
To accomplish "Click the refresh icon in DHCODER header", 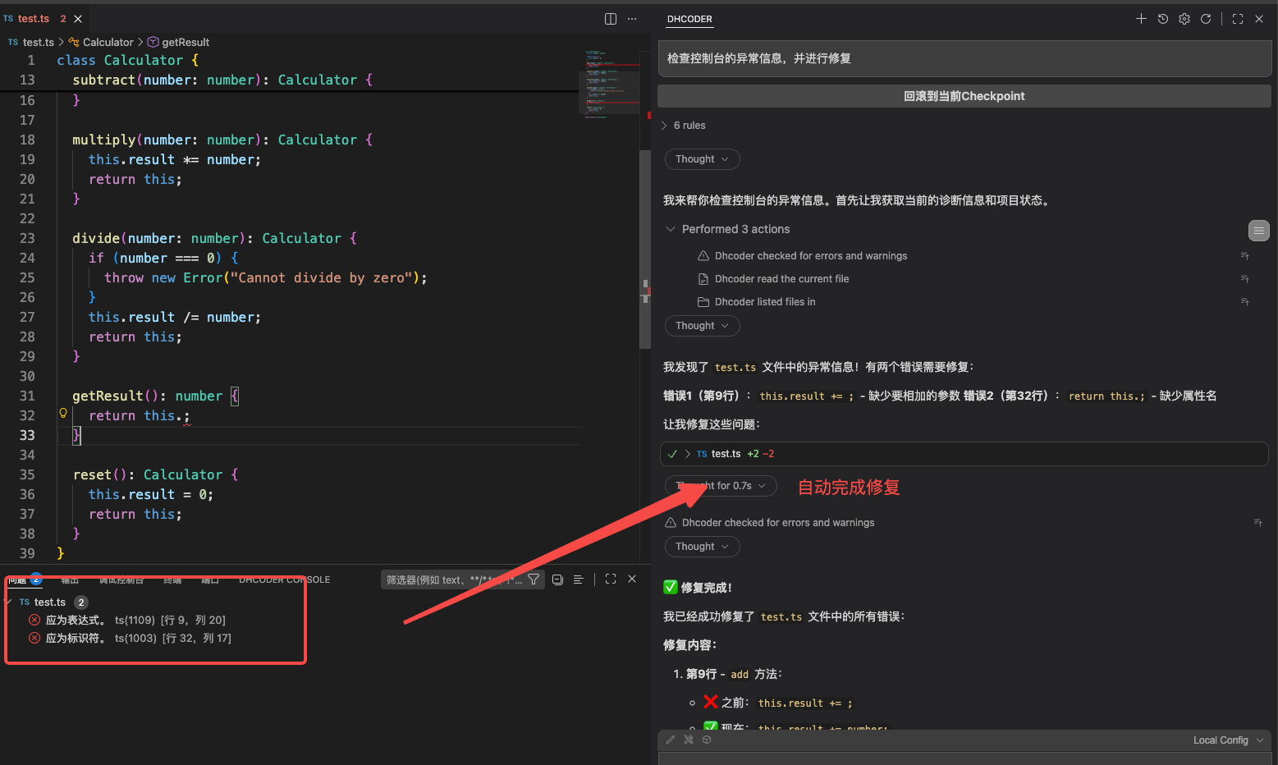I will pyautogui.click(x=1206, y=19).
